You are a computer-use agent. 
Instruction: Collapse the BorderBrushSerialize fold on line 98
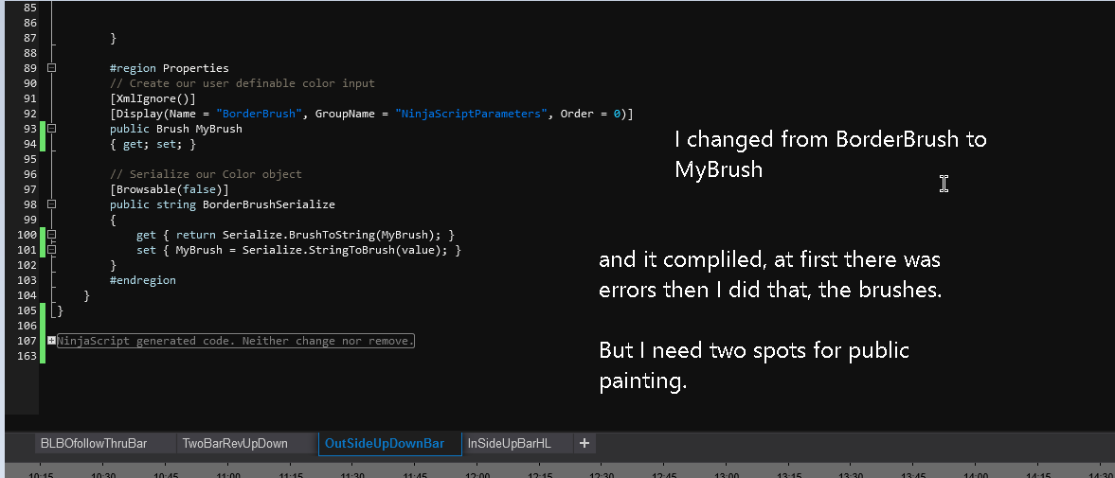pyautogui.click(x=51, y=204)
